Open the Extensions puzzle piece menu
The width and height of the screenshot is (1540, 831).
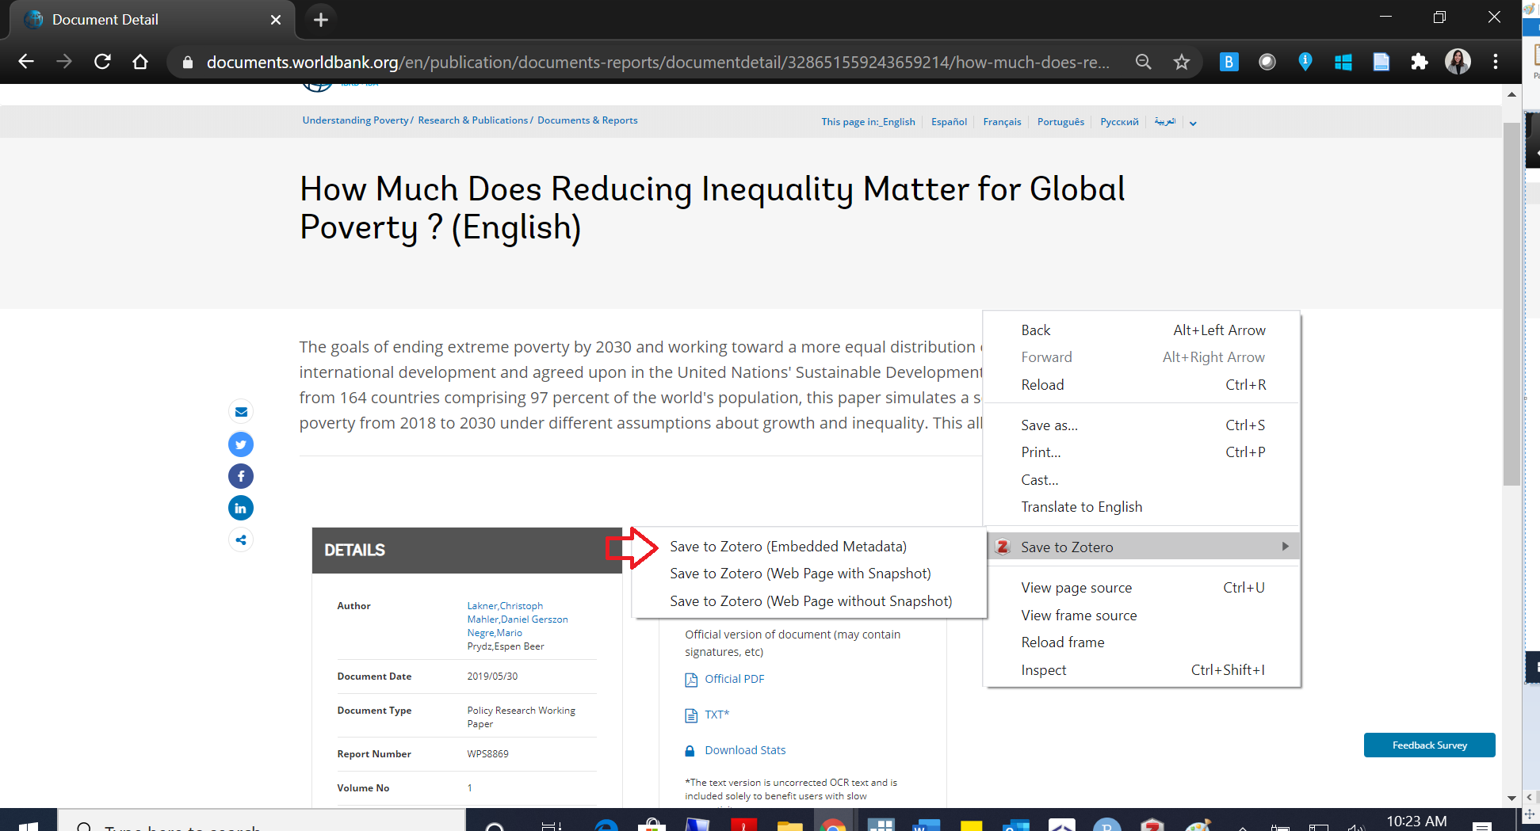1420,62
